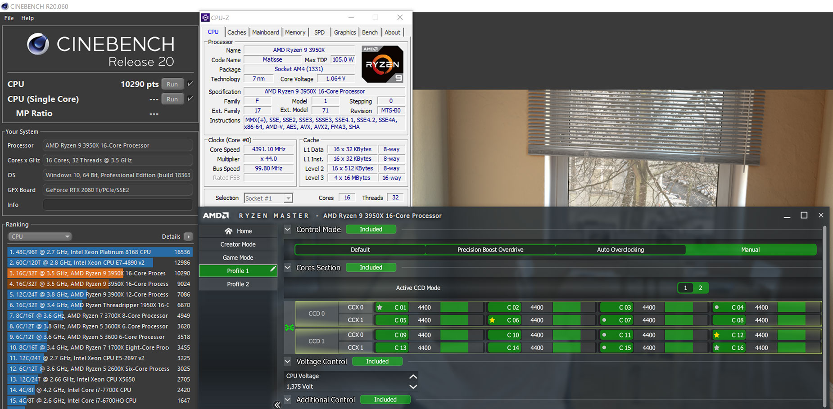Click the dot marker on core C 11
833x409 pixels.
tap(604, 335)
